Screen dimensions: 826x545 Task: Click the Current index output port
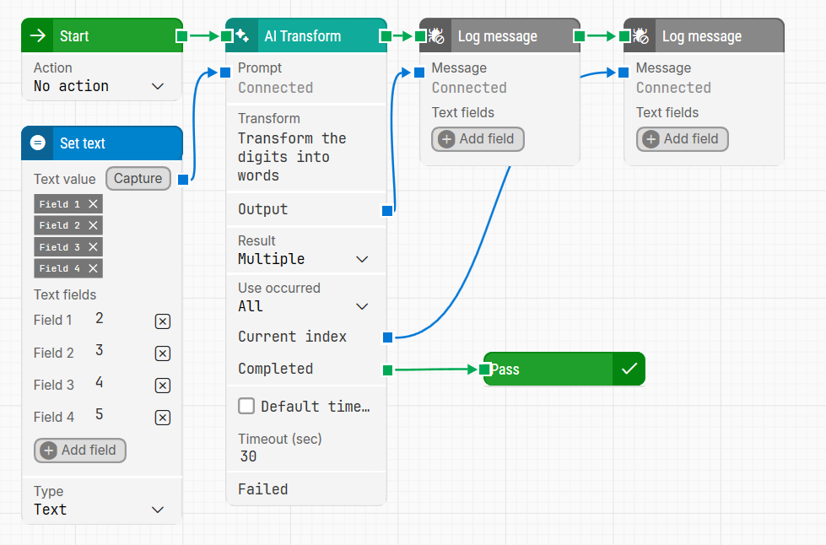[388, 337]
